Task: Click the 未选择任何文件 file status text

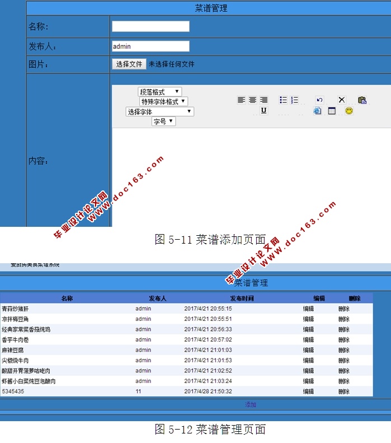Action: coord(172,64)
